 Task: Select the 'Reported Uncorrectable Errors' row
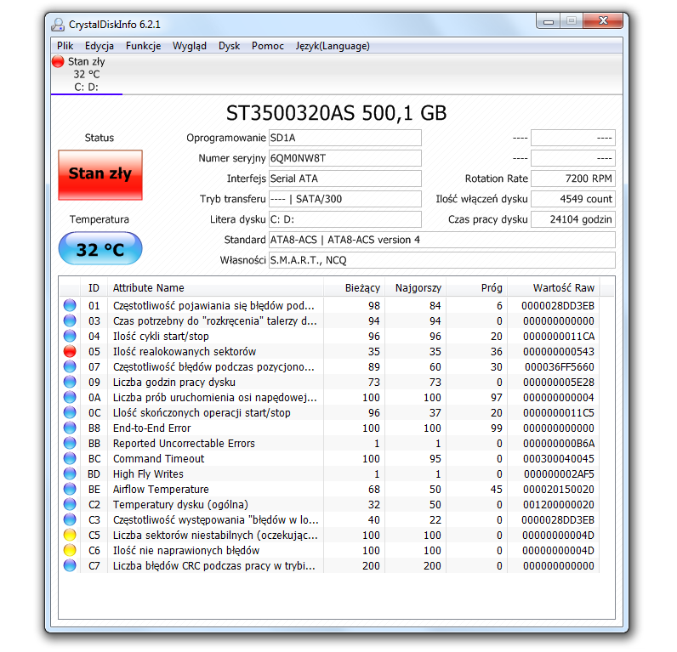(330, 444)
